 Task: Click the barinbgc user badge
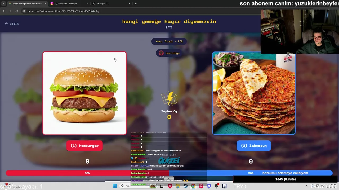[169, 53]
